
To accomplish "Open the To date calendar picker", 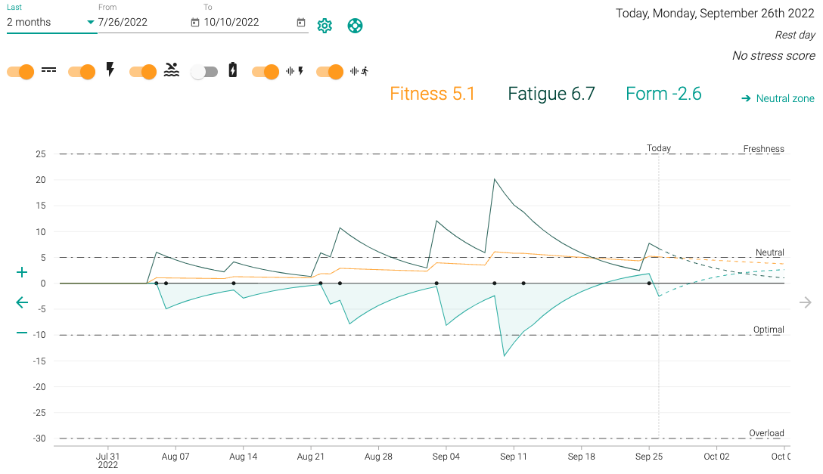I will [x=301, y=23].
